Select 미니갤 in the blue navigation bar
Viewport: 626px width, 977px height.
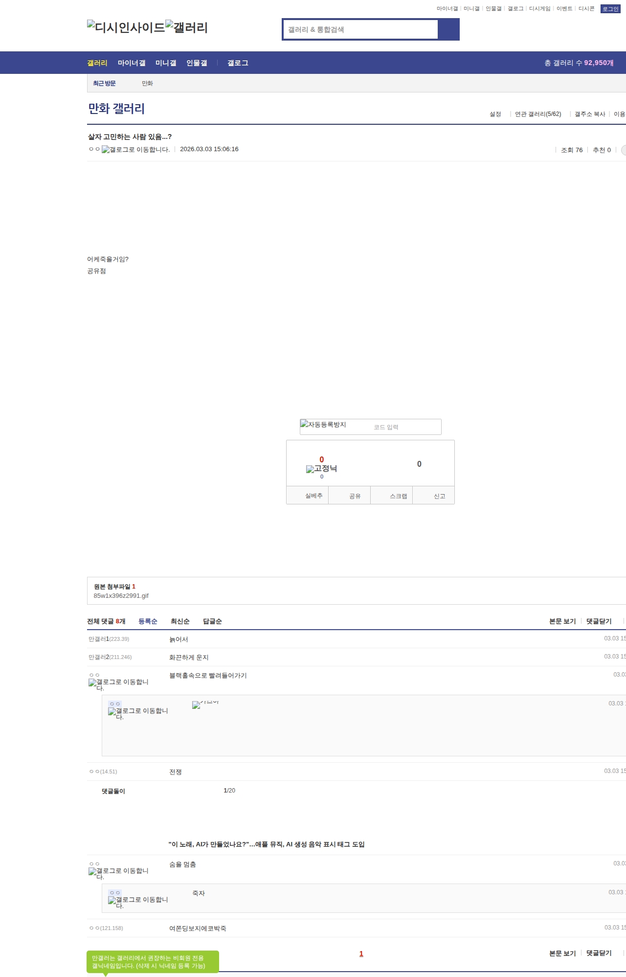[166, 63]
